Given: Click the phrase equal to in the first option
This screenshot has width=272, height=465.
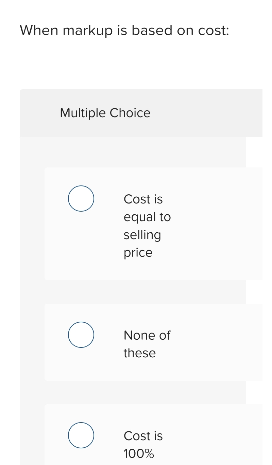Looking at the screenshot, I should coord(147,217).
